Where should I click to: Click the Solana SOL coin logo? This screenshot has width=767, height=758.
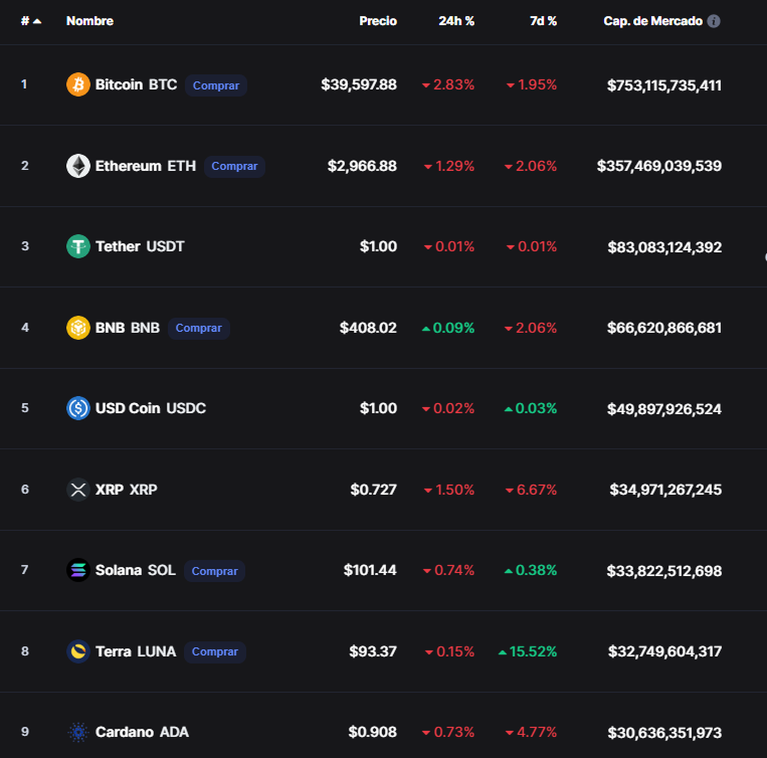point(78,570)
